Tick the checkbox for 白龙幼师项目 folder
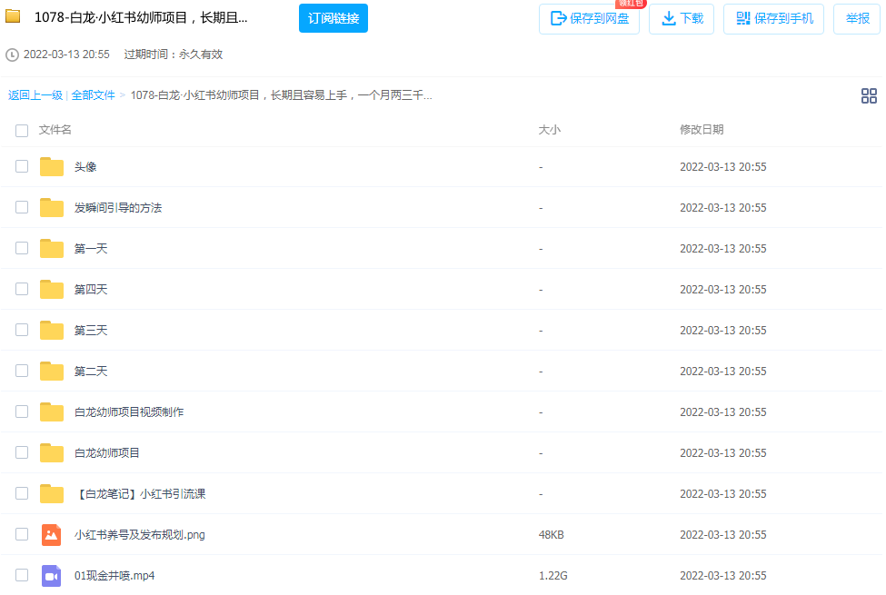 22,452
